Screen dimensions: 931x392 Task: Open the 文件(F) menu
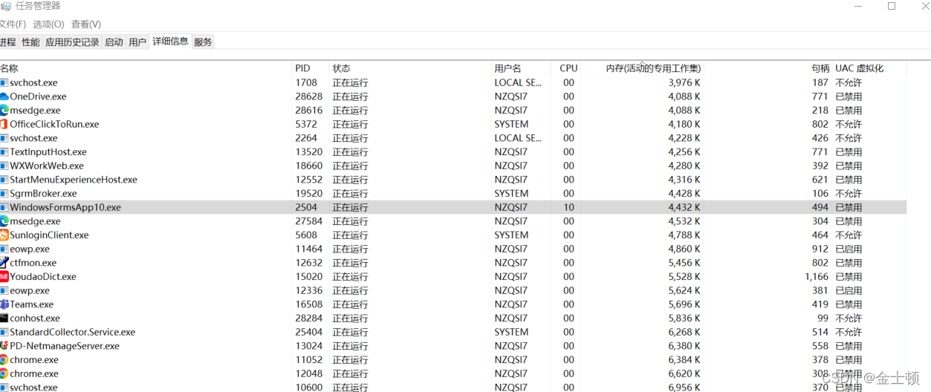pyautogui.click(x=13, y=24)
